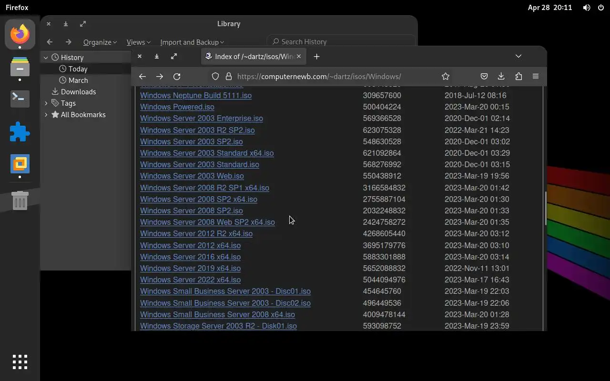Screen dimensions: 610x381
Task: Go back in the browser window
Action: 142,76
